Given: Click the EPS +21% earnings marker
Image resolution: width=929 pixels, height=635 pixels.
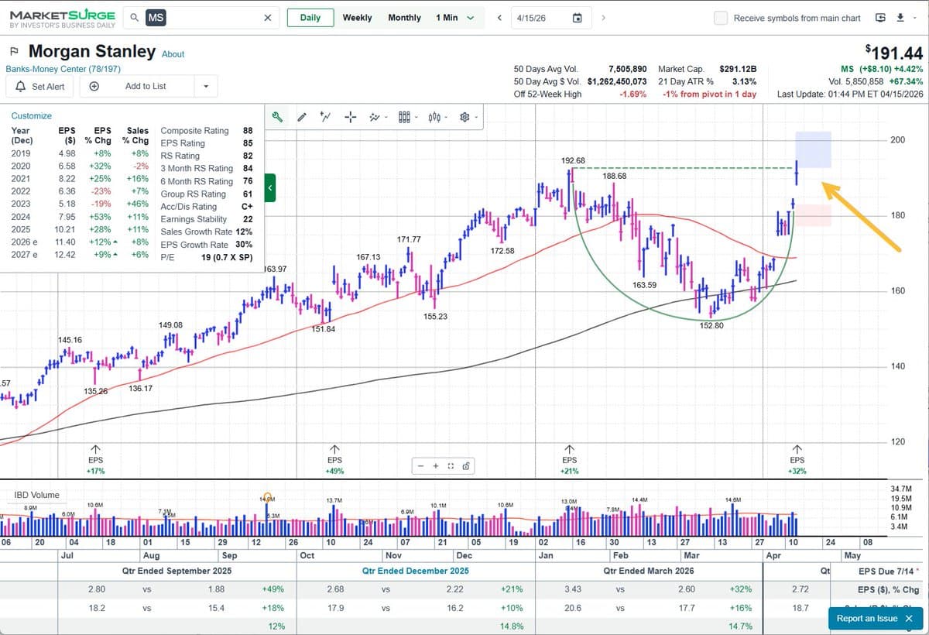Looking at the screenshot, I should click(x=569, y=459).
